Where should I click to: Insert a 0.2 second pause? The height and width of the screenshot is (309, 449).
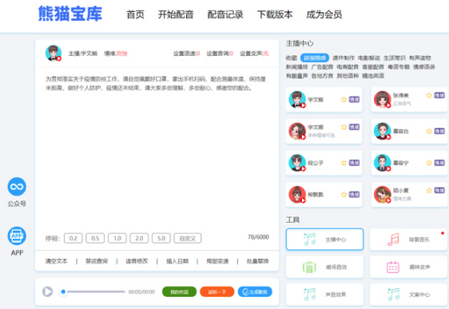point(74,238)
